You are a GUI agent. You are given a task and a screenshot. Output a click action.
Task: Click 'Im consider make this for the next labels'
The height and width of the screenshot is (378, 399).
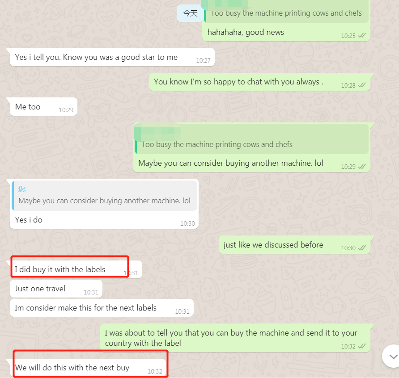tap(102, 308)
